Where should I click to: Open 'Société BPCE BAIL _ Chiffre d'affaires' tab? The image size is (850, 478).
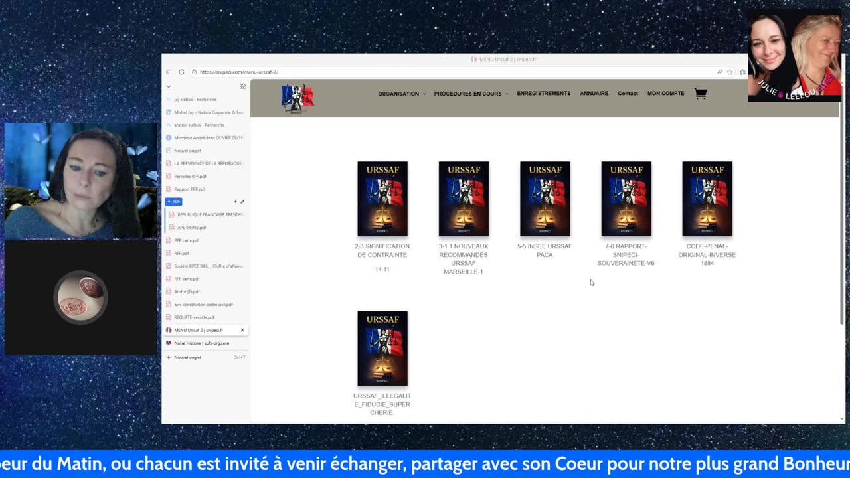tap(206, 266)
